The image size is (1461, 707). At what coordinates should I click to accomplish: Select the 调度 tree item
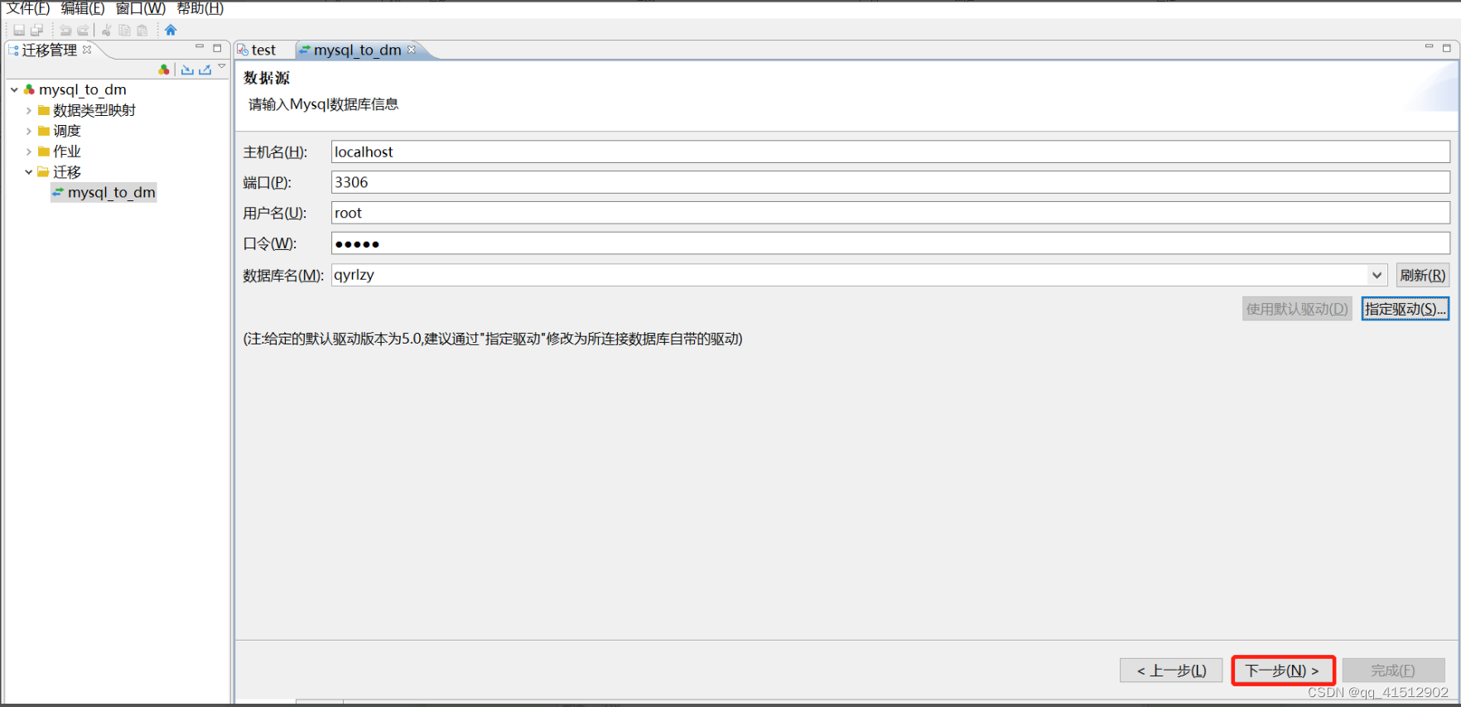[67, 131]
